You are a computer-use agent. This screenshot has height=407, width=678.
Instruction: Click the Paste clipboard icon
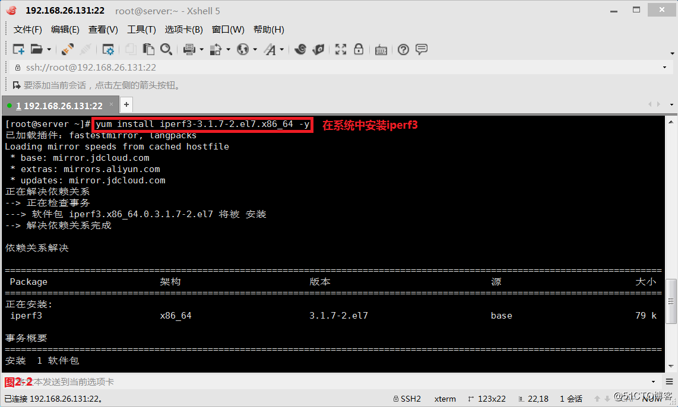148,49
